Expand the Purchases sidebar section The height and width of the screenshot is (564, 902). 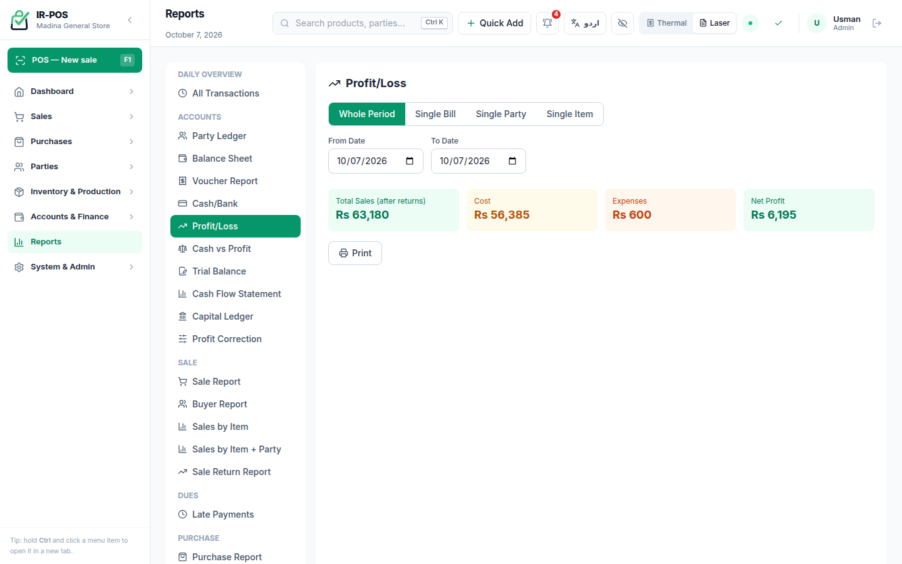pos(75,142)
